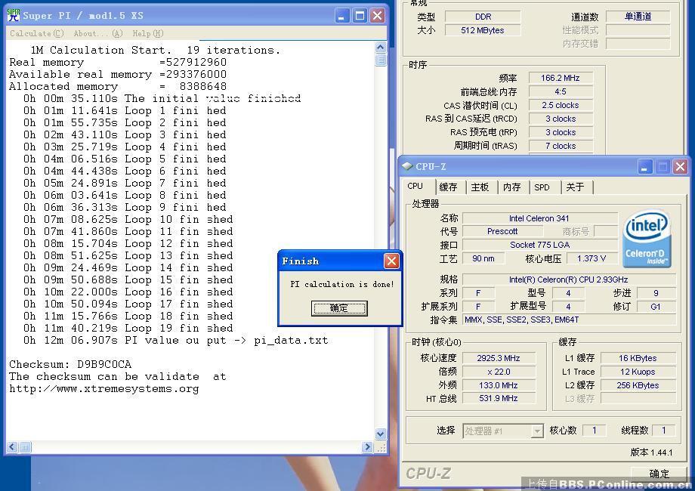Image resolution: width=695 pixels, height=491 pixels.
Task: Click the x 22.0 multiplier value
Action: point(499,372)
